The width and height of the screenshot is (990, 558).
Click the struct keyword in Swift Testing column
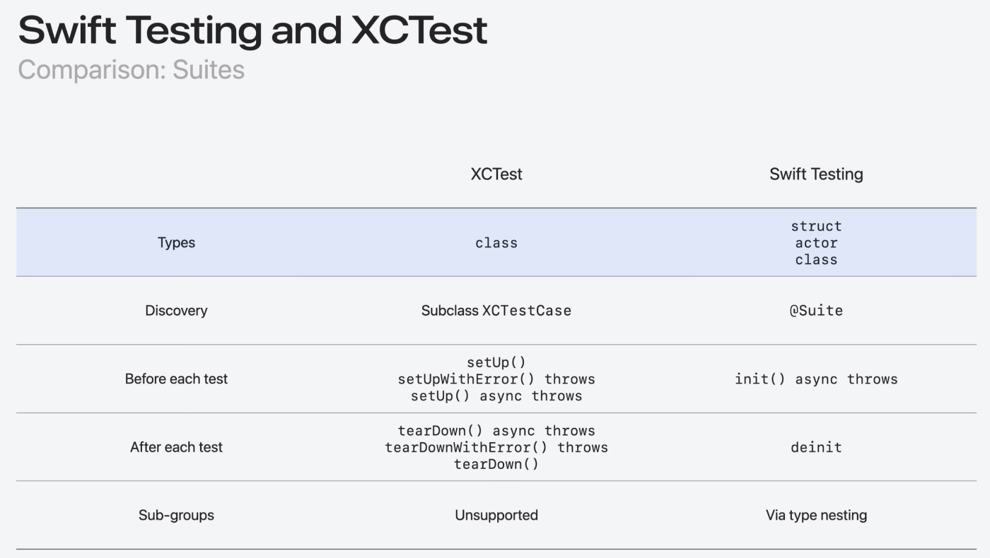[x=816, y=226]
